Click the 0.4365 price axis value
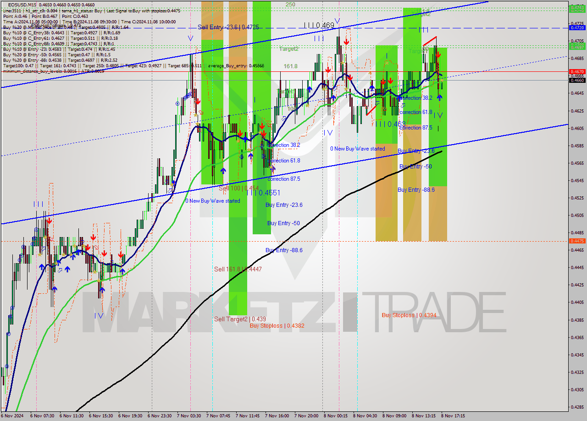587x421 pixels. [x=576, y=337]
